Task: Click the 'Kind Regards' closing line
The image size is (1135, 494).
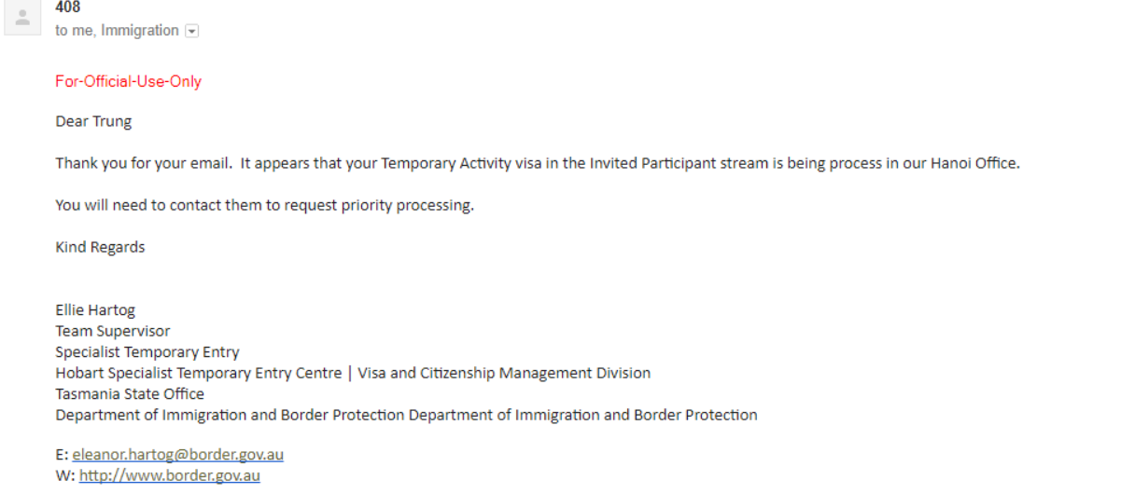Action: pos(100,247)
